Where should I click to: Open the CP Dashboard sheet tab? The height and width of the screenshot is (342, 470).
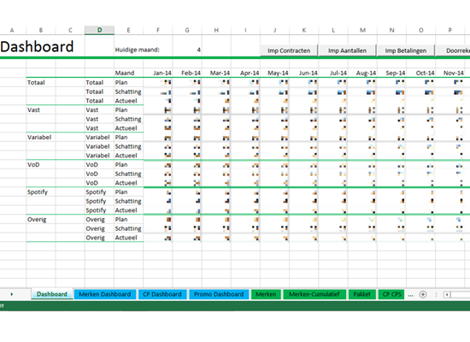tap(162, 294)
